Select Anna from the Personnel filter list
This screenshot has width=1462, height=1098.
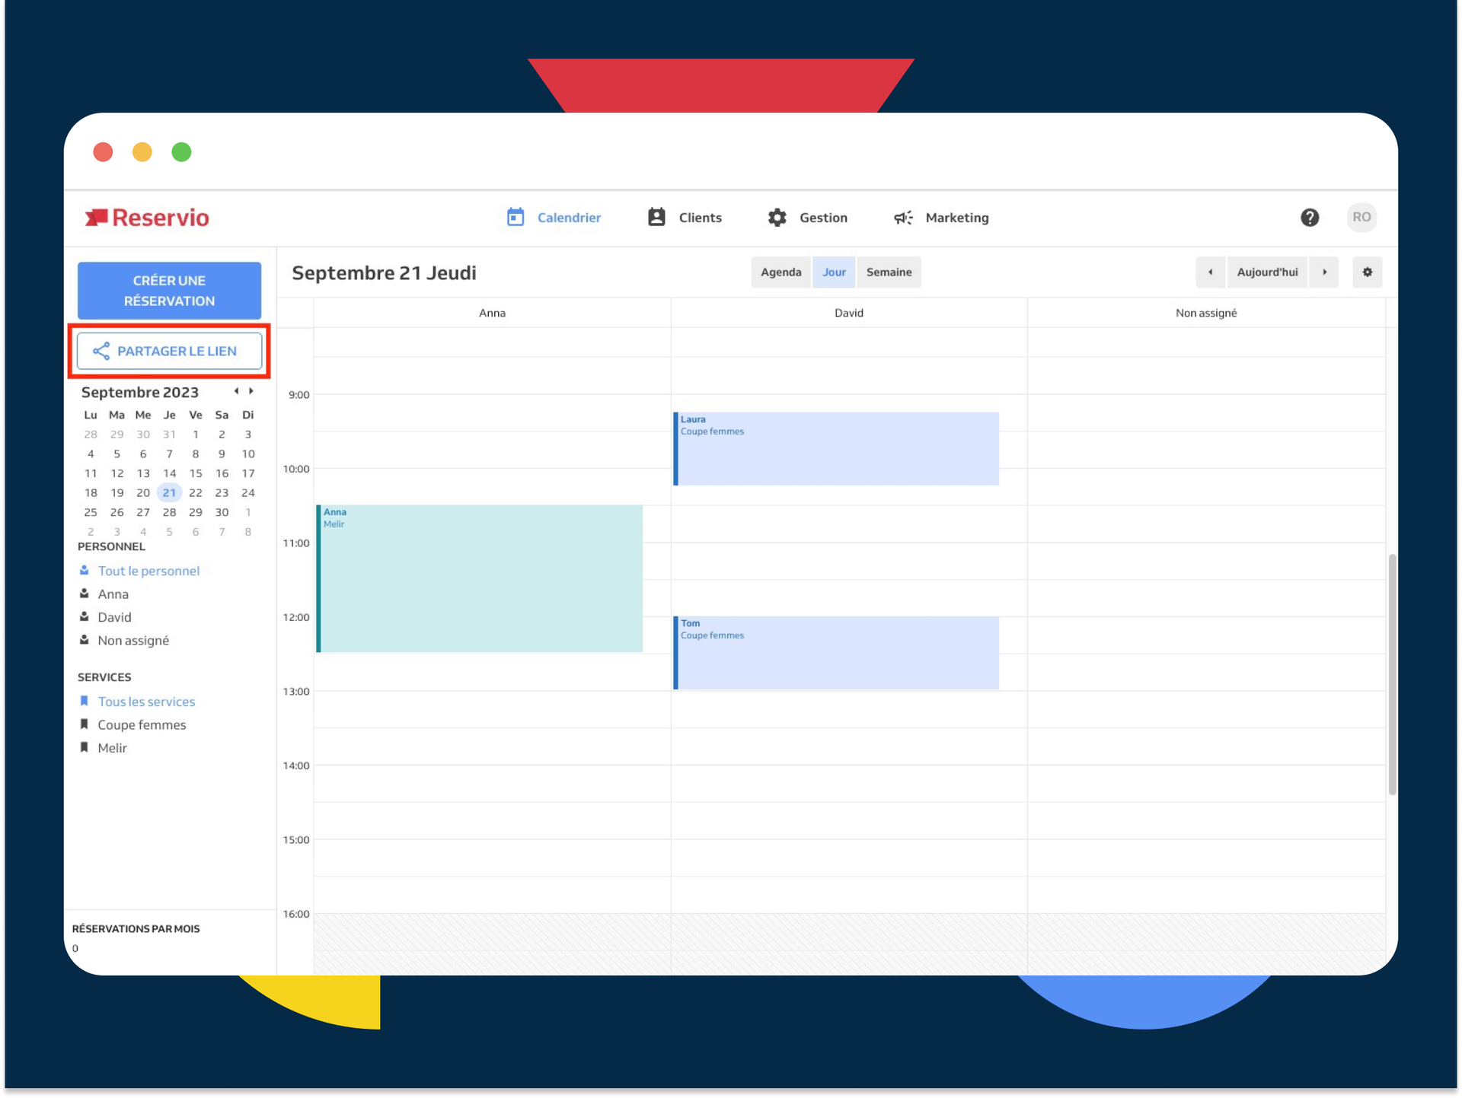click(x=113, y=594)
